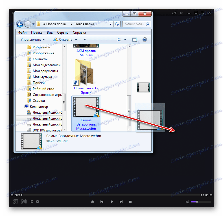Open the view options dropdown arrow
This screenshot has width=223, height=216.
pyautogui.click(x=125, y=40)
